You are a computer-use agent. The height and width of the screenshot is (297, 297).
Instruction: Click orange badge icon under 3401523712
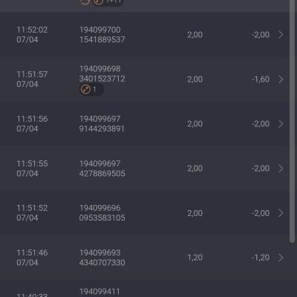pos(85,89)
